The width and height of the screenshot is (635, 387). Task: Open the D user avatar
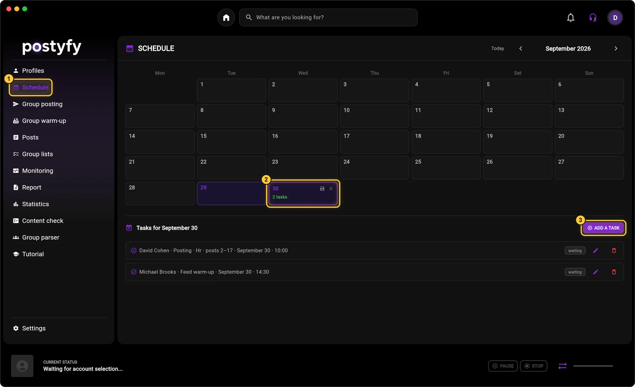[x=615, y=17]
